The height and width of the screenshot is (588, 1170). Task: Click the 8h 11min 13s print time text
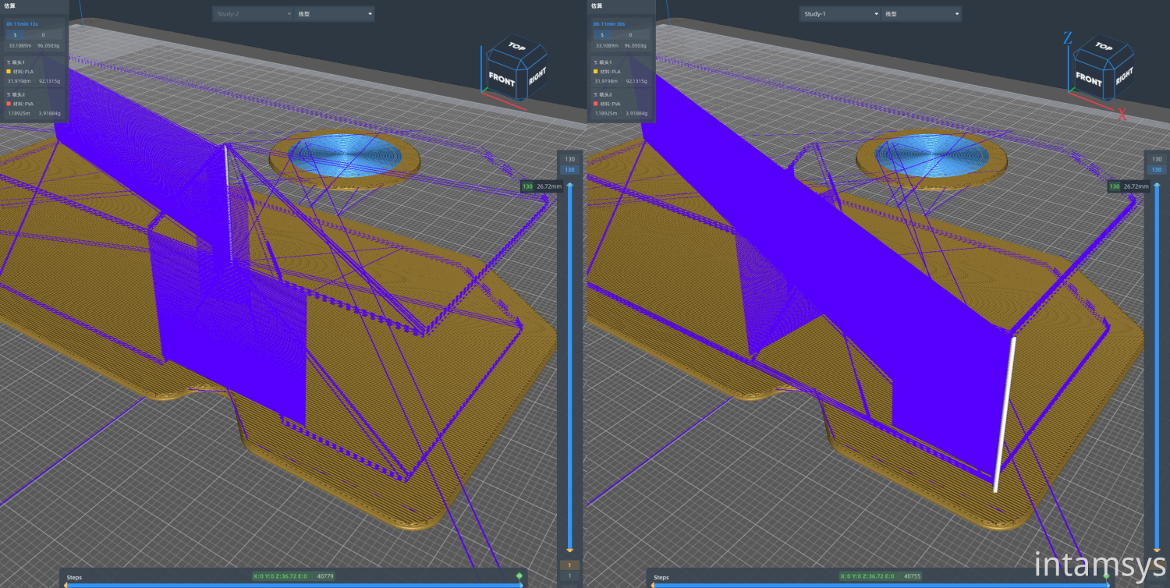(20, 23)
